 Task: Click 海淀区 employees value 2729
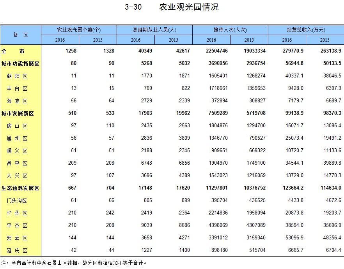(147, 101)
